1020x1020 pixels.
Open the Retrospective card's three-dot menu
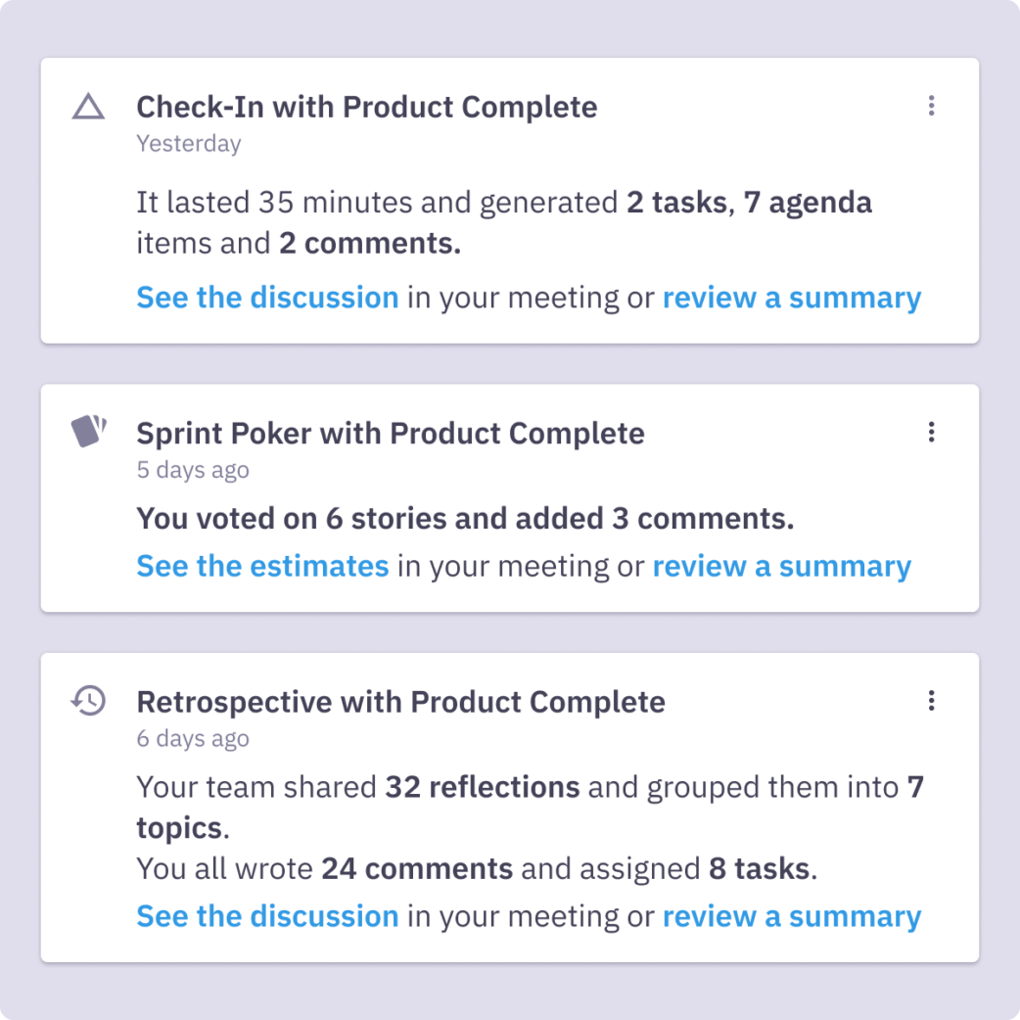[x=931, y=701]
